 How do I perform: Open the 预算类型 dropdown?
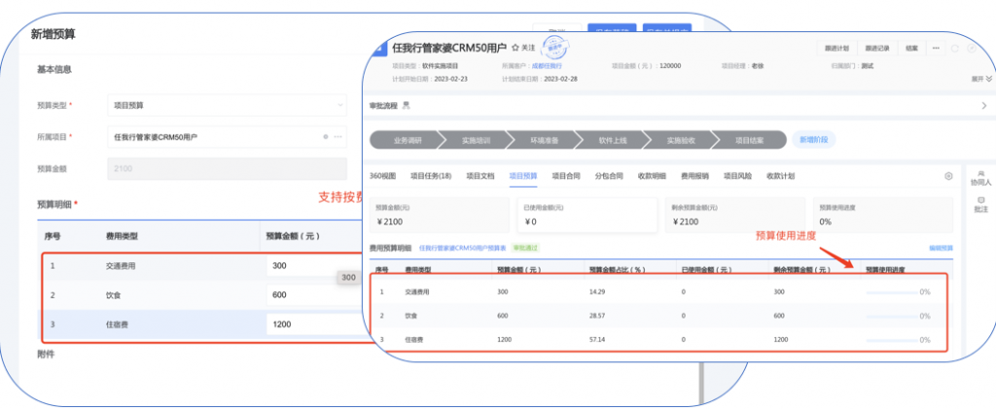click(x=228, y=105)
